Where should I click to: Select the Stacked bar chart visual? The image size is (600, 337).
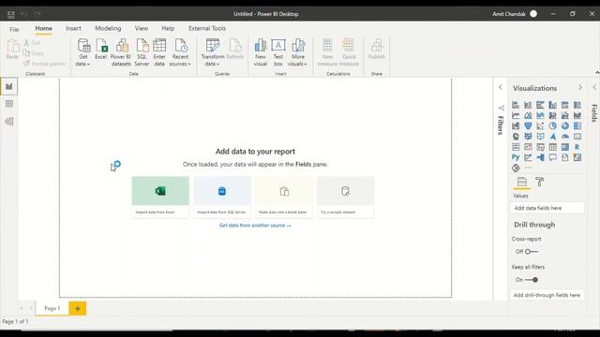coord(516,105)
